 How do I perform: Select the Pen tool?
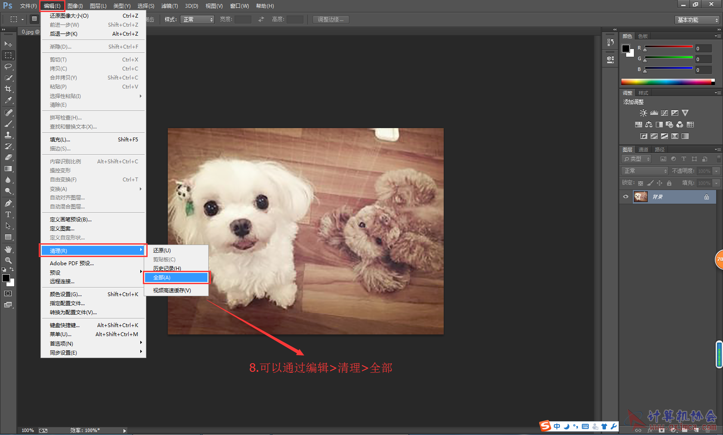[8, 203]
